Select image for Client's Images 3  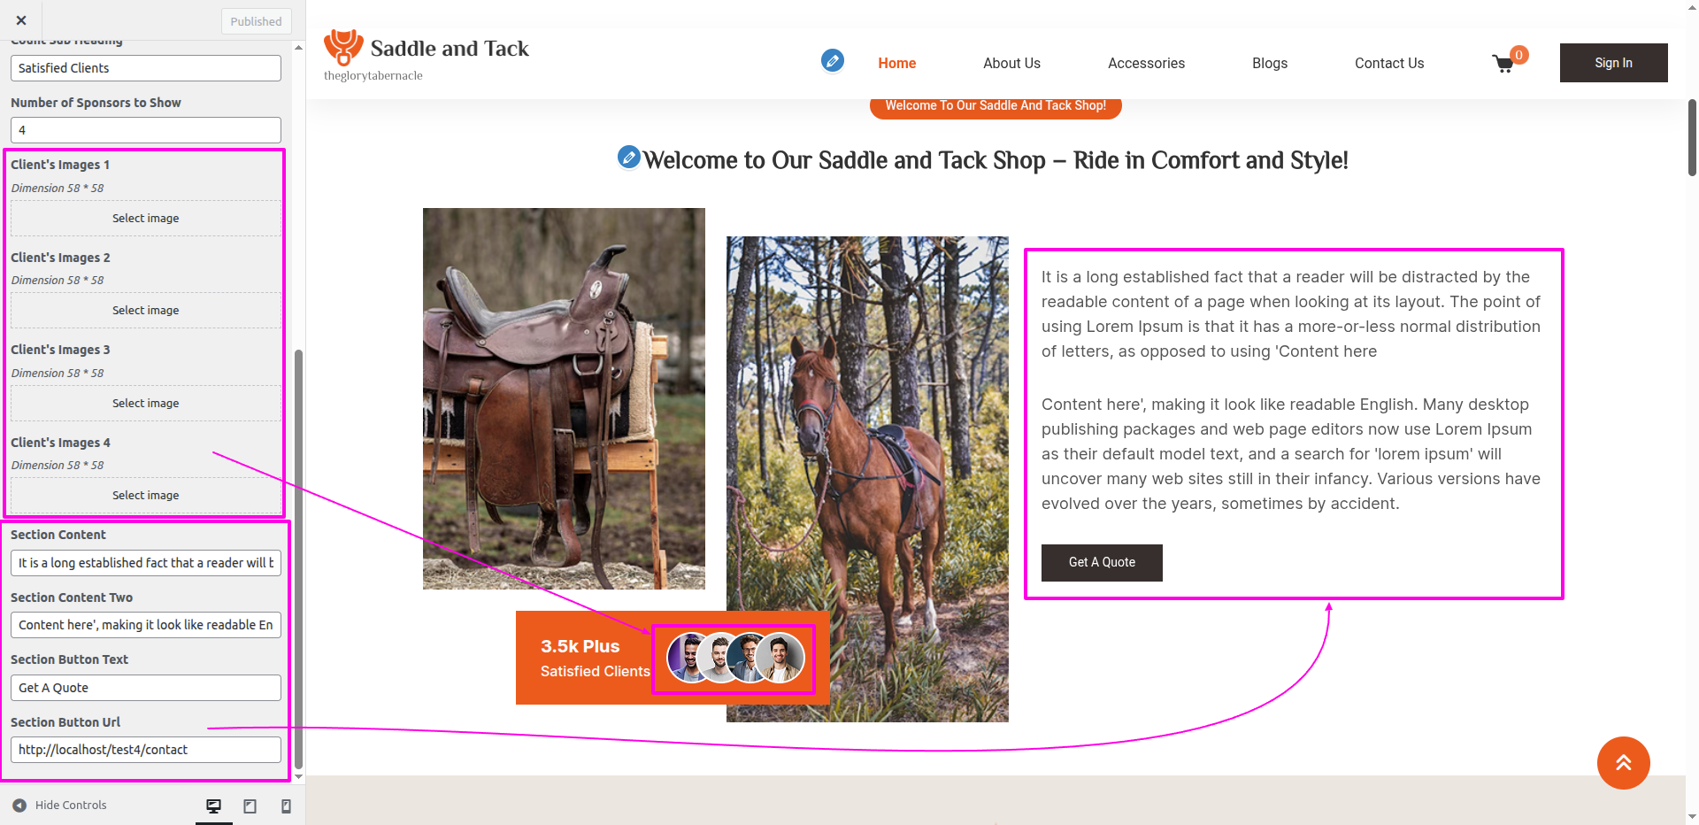[146, 404]
